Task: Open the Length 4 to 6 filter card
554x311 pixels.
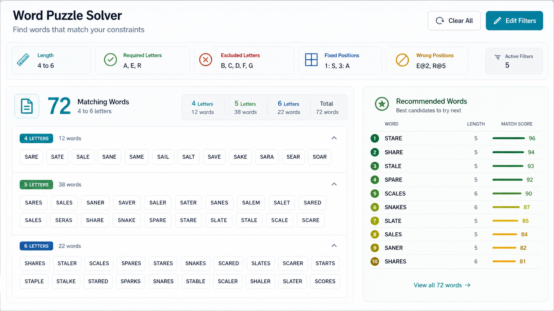Action: [x=51, y=60]
